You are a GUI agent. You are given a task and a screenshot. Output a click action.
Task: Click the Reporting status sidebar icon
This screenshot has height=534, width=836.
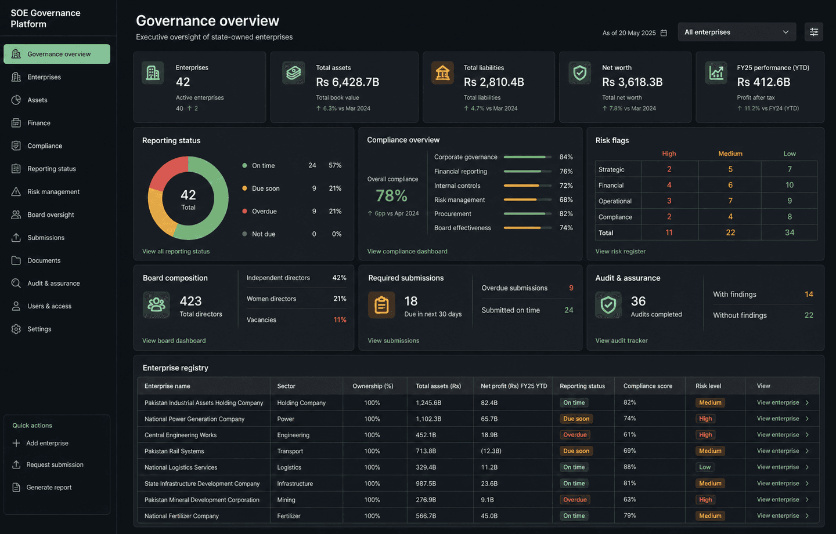[16, 169]
